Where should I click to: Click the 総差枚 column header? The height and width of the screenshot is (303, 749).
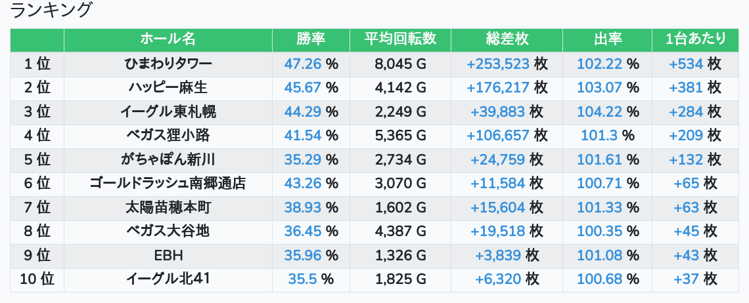(507, 39)
